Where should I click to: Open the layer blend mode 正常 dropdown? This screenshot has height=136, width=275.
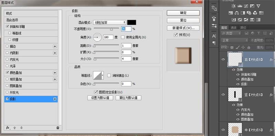pyautogui.click(x=234, y=40)
